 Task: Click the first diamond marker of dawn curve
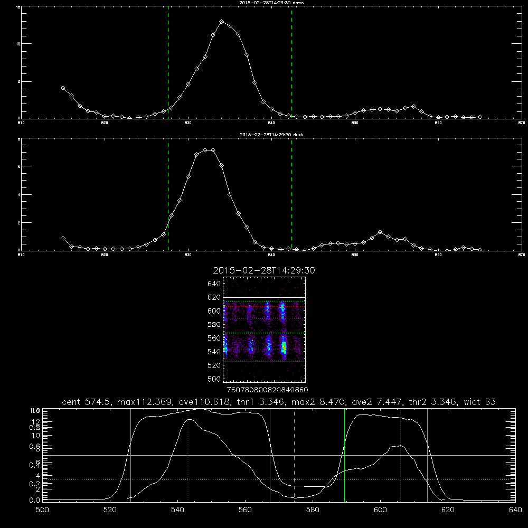pos(63,88)
